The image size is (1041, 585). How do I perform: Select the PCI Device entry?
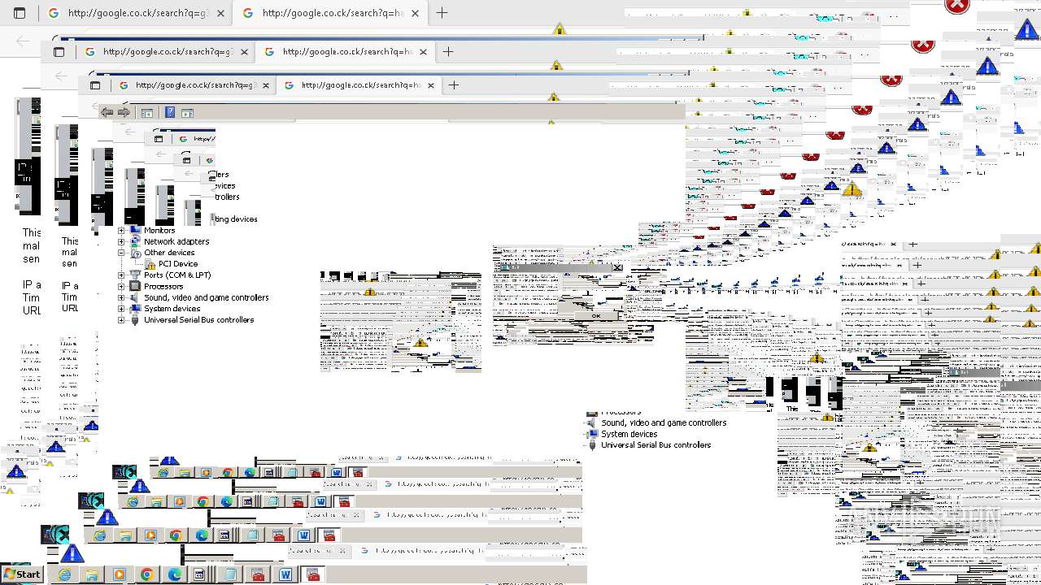click(178, 264)
